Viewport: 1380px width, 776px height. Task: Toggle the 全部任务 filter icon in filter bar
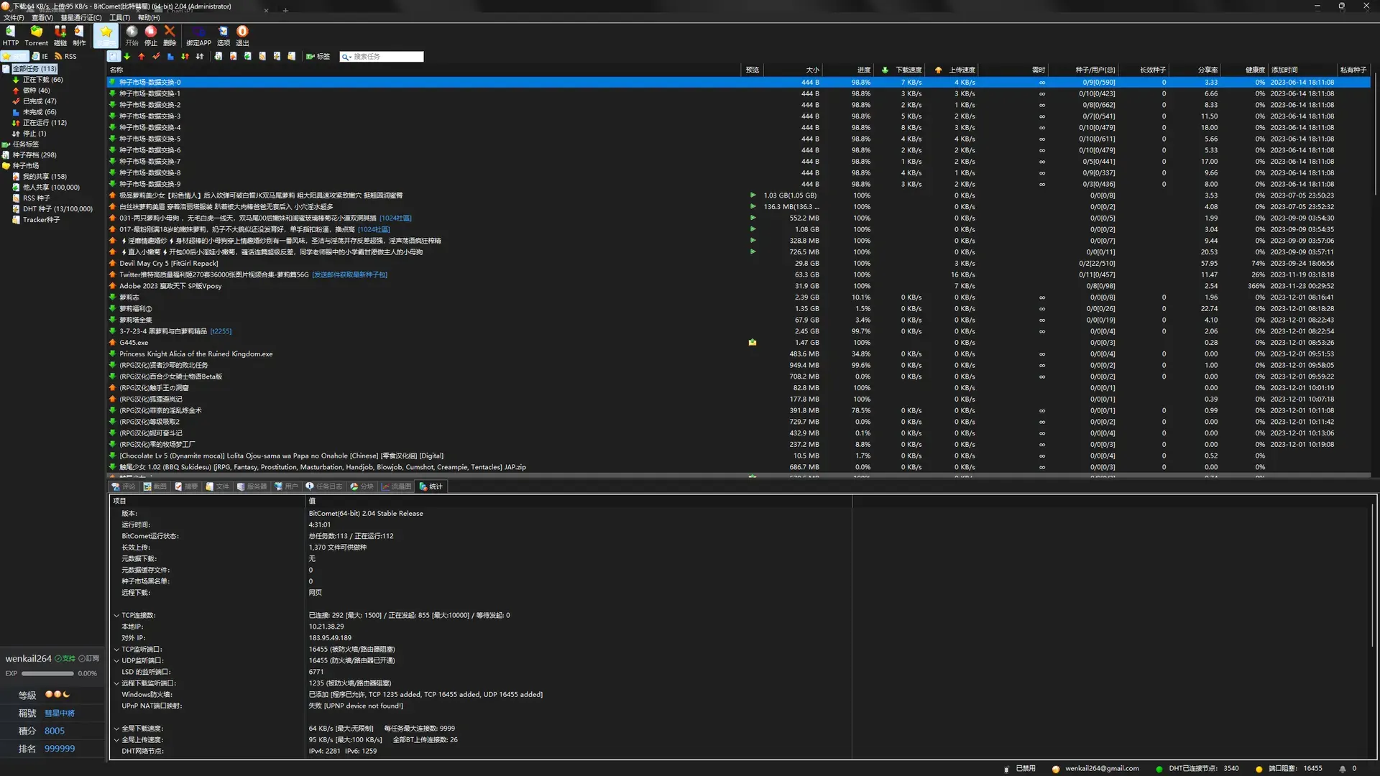pos(114,56)
